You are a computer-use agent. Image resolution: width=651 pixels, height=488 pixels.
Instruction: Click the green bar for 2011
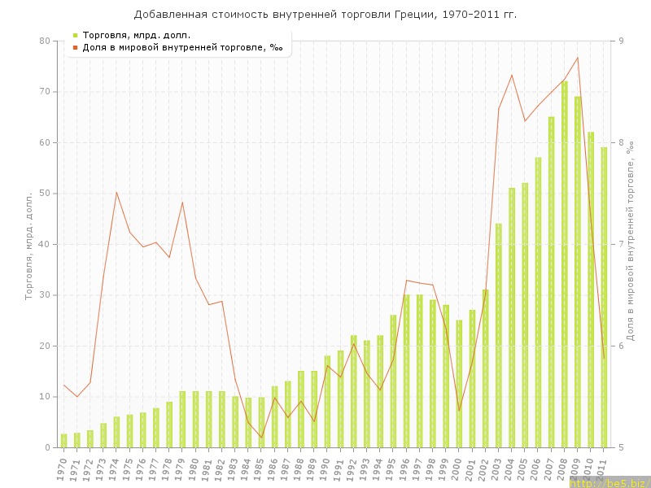coord(604,297)
